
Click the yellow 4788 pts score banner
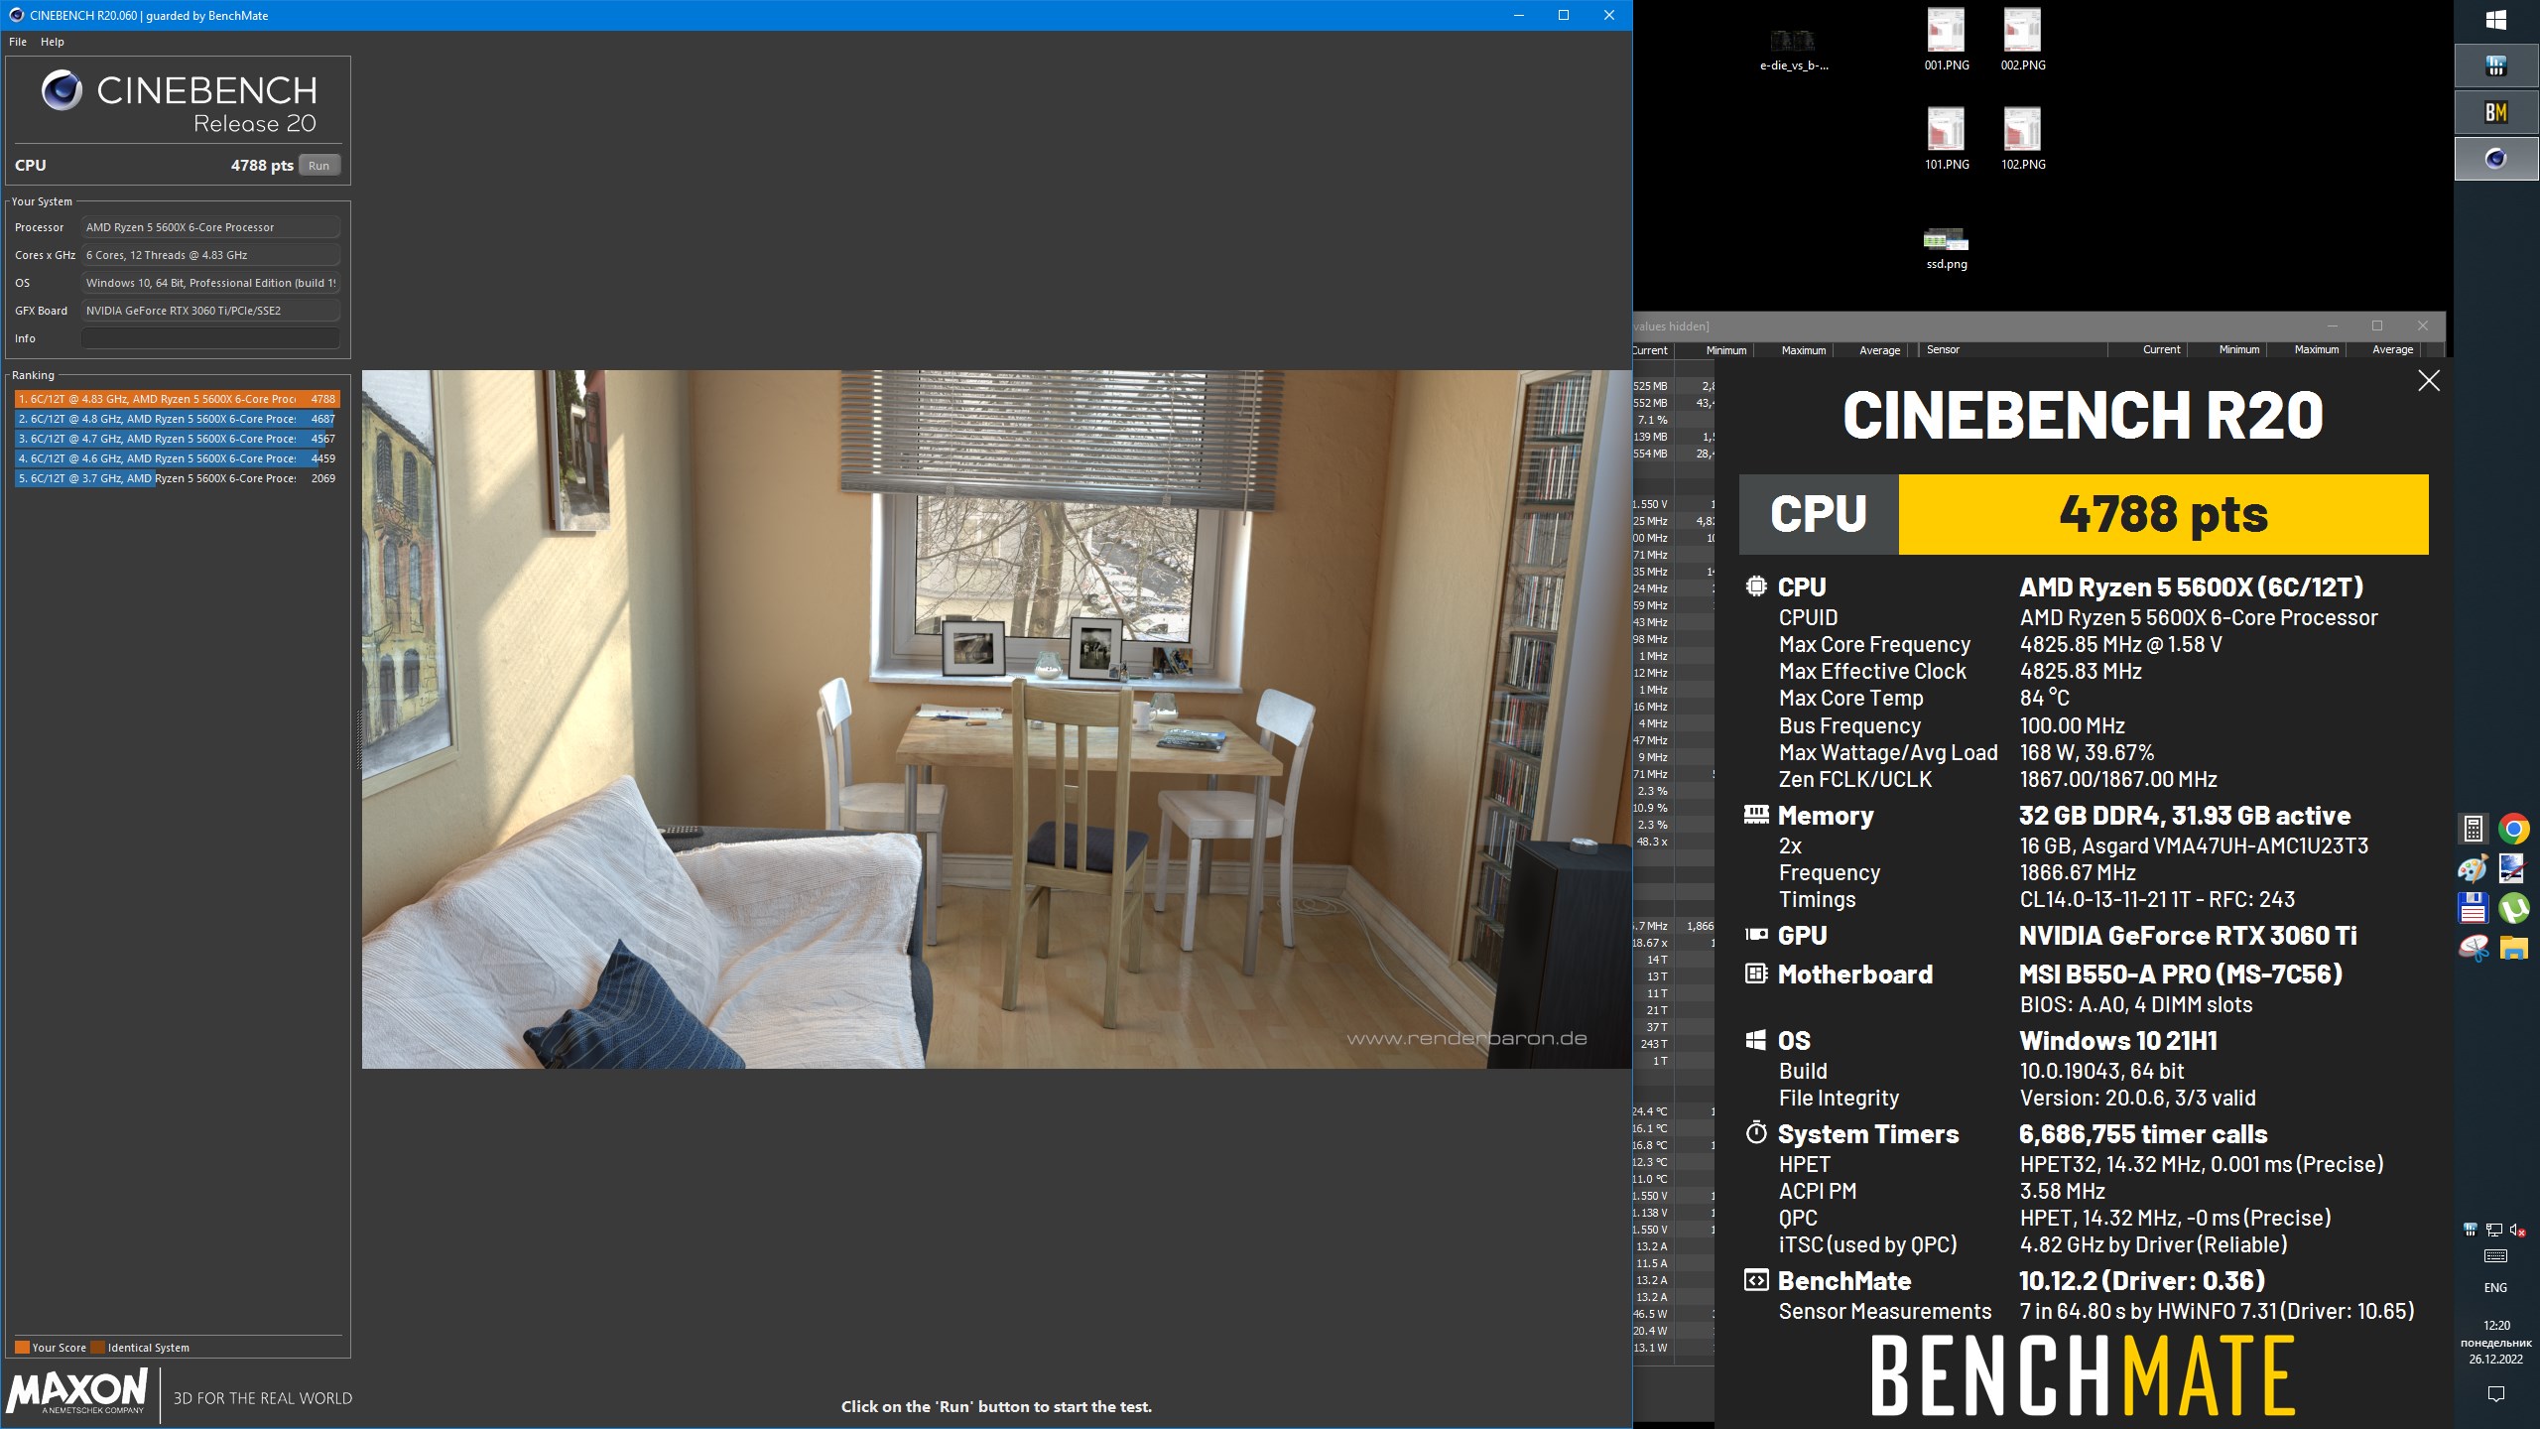tap(2163, 514)
